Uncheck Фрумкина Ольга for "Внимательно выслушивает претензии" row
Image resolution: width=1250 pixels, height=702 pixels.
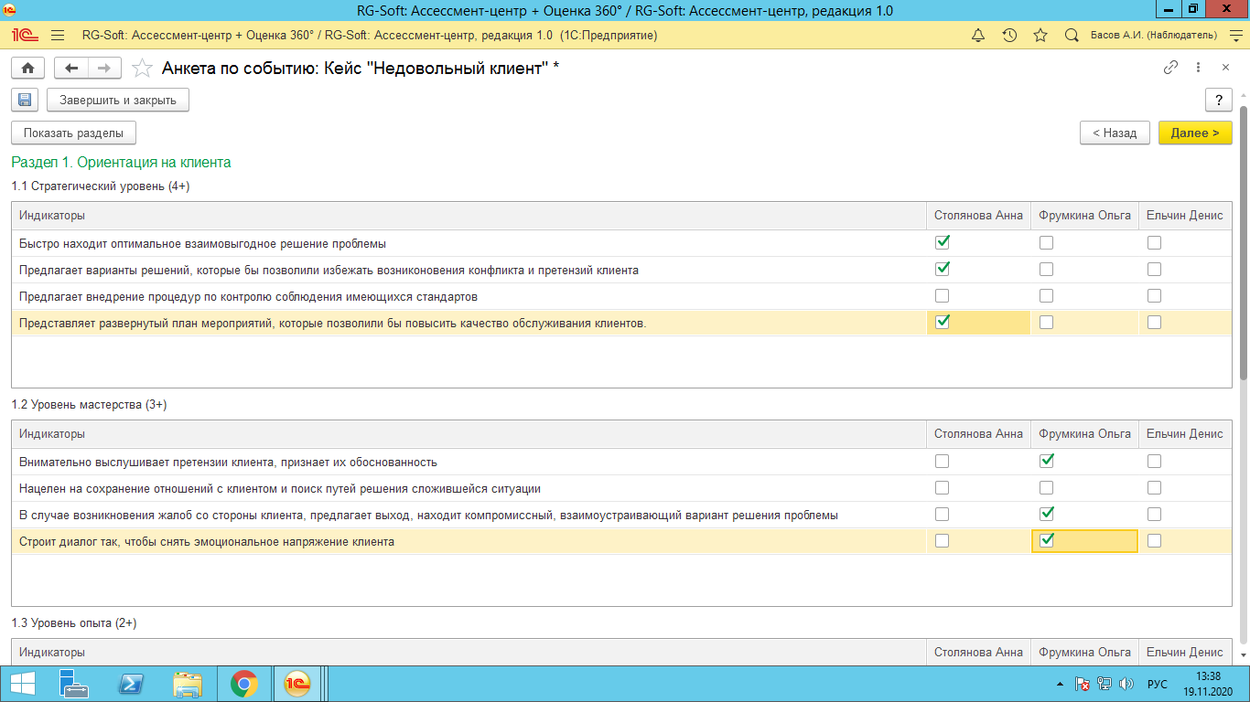tap(1046, 461)
